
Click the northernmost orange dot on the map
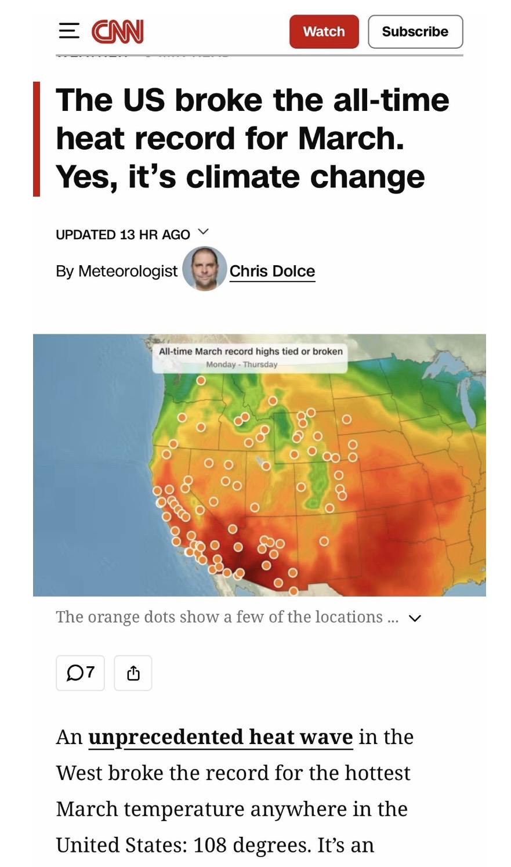click(x=201, y=381)
